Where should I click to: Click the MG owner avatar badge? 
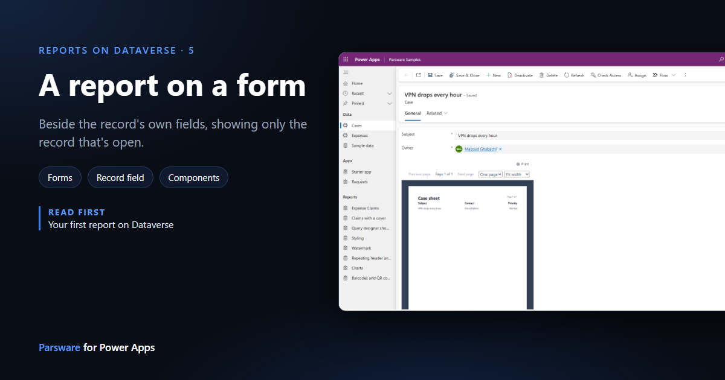459,149
